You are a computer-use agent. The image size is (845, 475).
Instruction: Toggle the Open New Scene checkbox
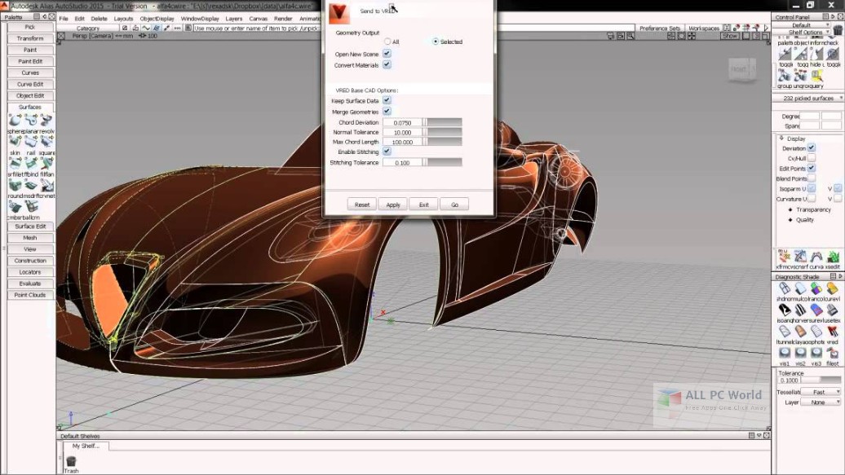387,54
